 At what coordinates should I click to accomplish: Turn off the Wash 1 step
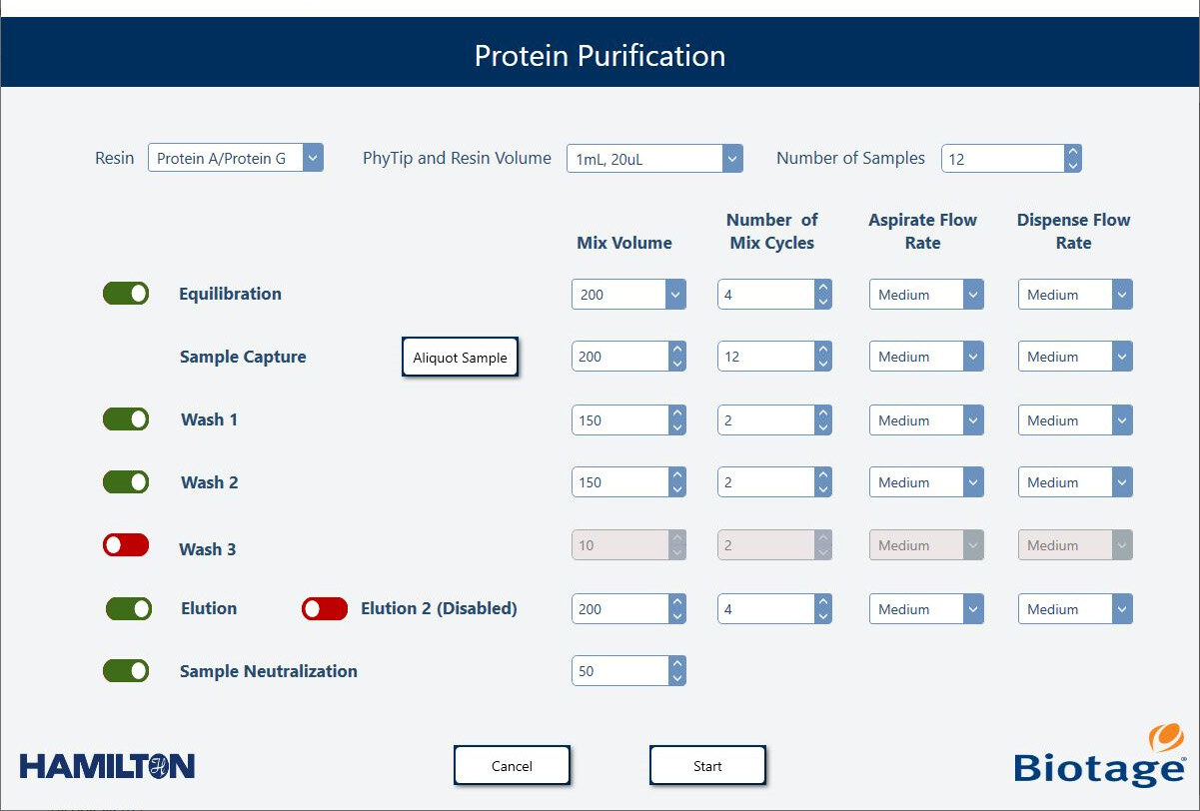pyautogui.click(x=125, y=418)
